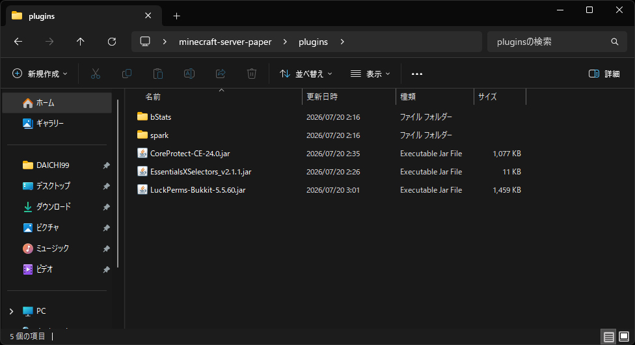The width and height of the screenshot is (635, 345).
Task: Click the Share icon in toolbar
Action: (221, 74)
